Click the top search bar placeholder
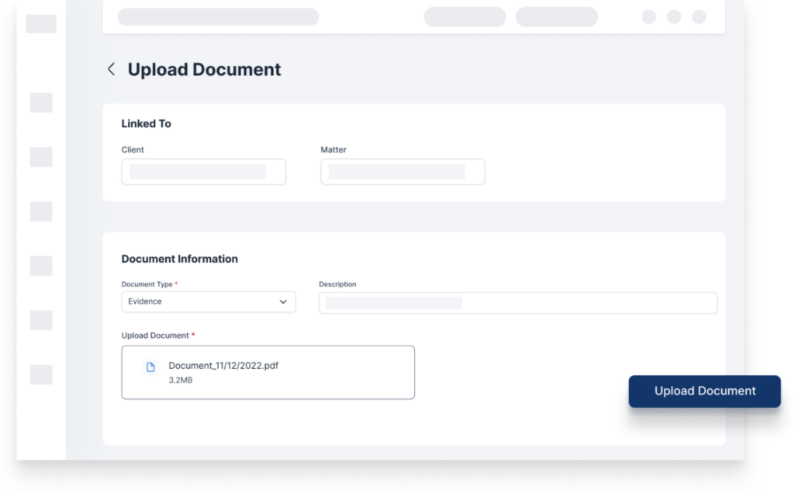 coord(218,17)
